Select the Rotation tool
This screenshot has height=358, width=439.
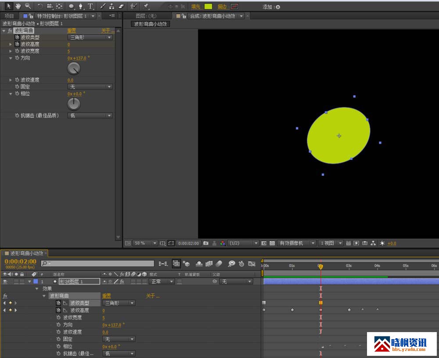point(40,6)
